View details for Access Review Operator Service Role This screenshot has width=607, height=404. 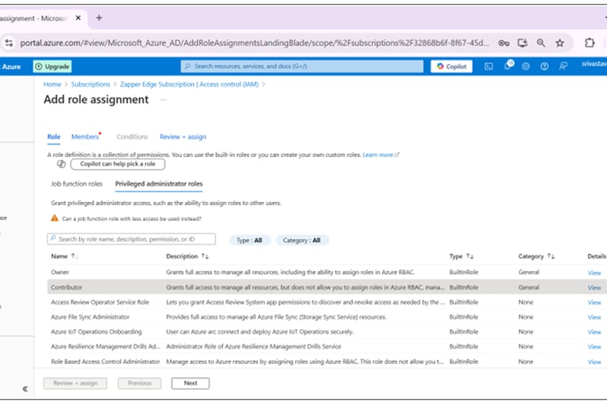594,303
